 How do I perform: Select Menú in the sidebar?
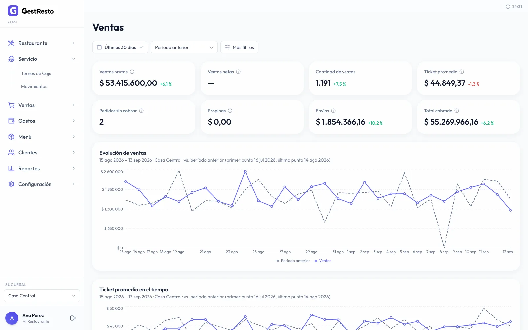[42, 137]
